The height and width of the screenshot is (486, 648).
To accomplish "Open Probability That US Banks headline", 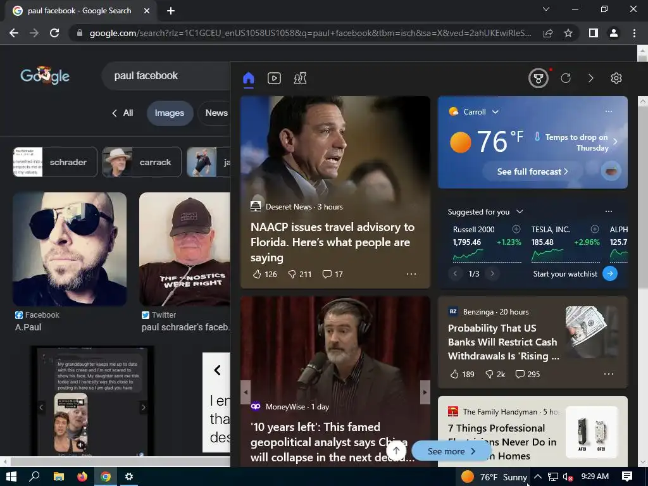I will coord(503,342).
